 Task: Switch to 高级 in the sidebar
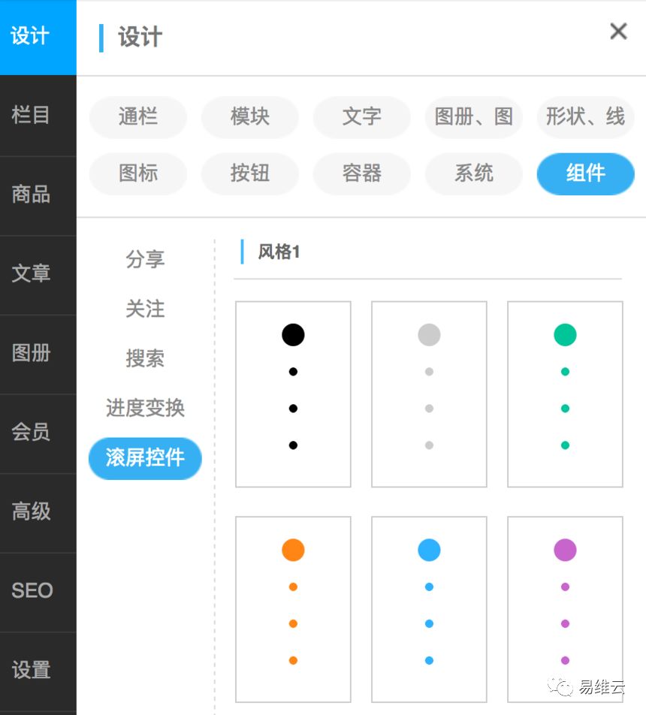point(38,512)
